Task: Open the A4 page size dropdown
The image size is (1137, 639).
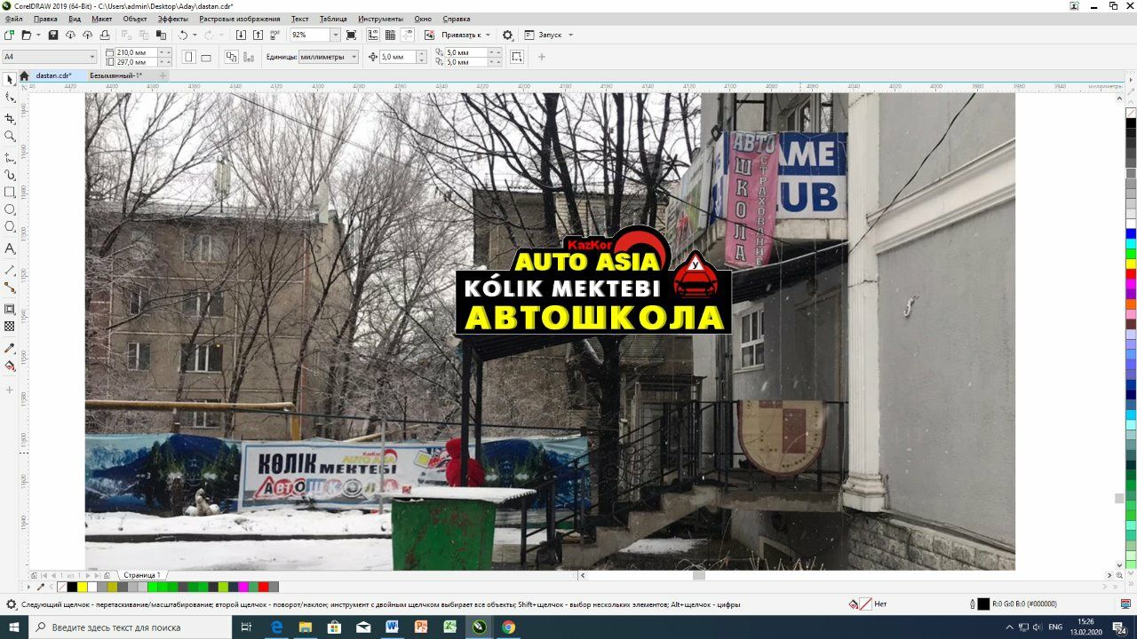Action: coord(91,57)
